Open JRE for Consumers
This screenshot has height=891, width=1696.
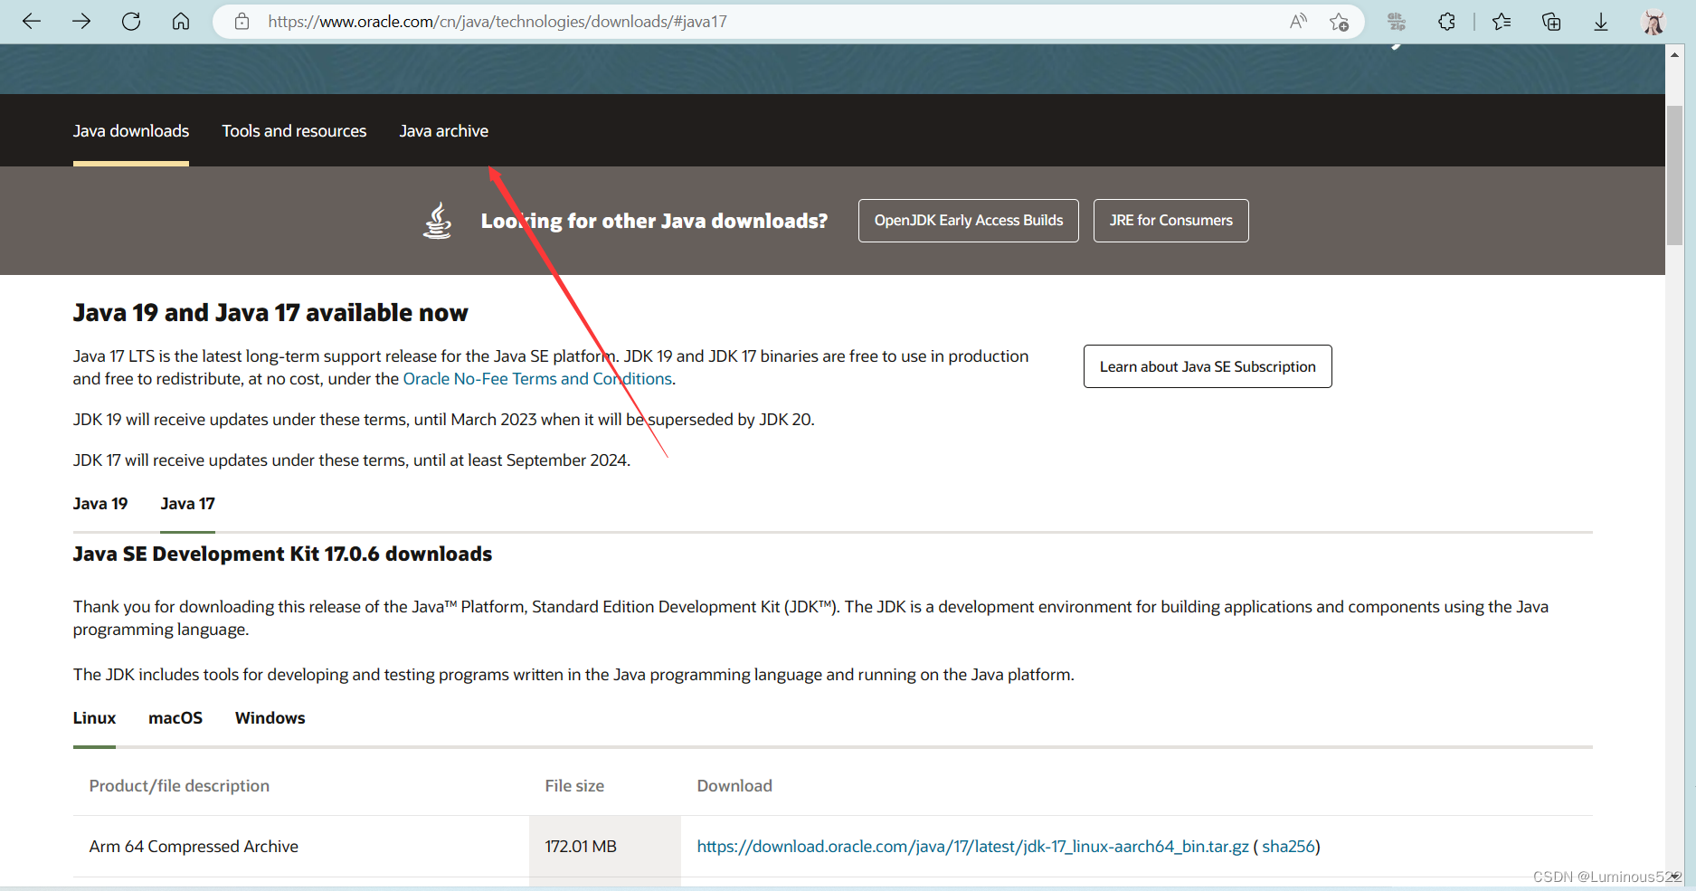[x=1171, y=221]
